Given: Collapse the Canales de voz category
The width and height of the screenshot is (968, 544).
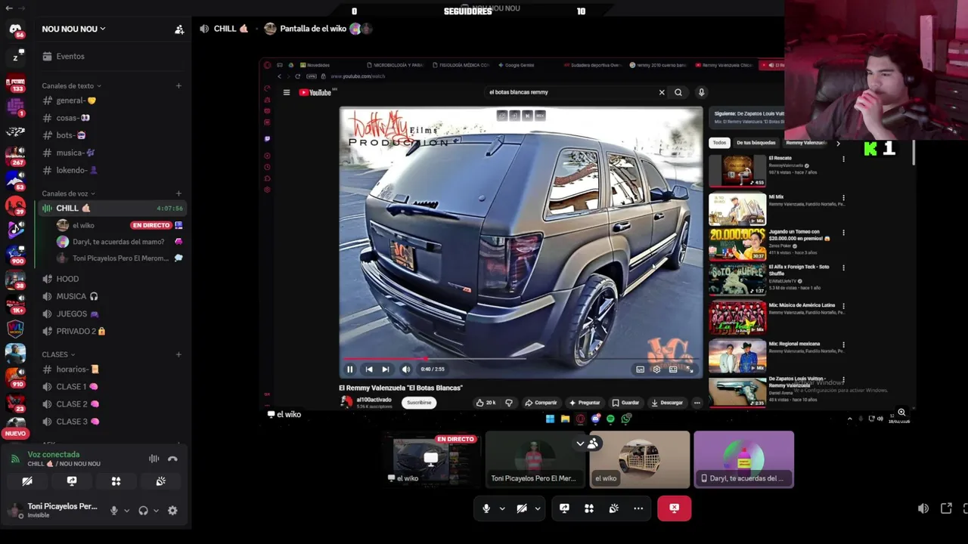Looking at the screenshot, I should 68,193.
